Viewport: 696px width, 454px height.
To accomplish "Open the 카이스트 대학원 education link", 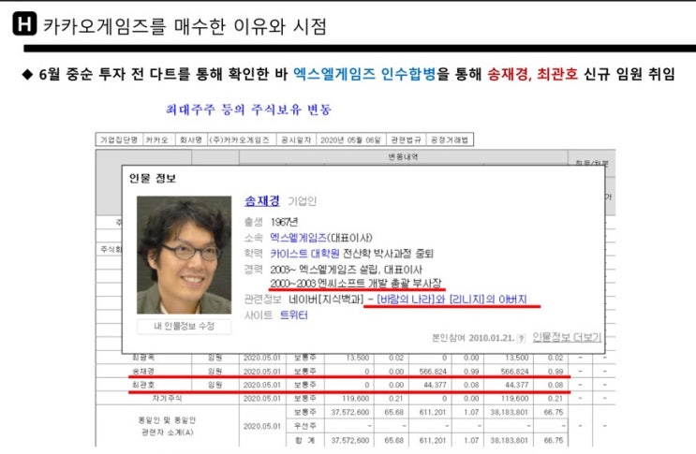I will pyautogui.click(x=304, y=254).
